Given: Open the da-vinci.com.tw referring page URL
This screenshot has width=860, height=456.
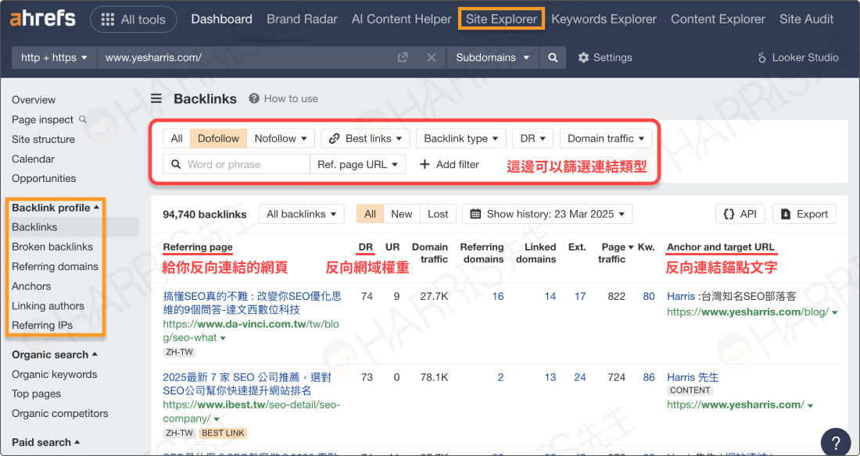Looking at the screenshot, I should click(x=251, y=330).
